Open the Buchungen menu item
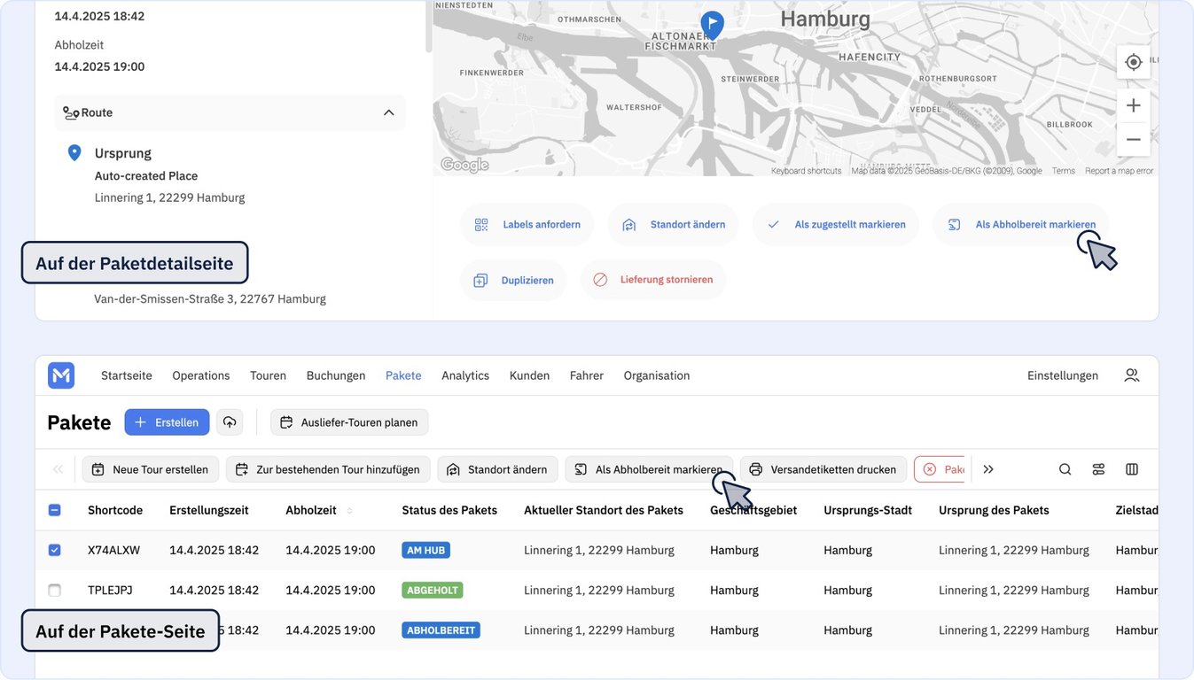 pos(336,375)
